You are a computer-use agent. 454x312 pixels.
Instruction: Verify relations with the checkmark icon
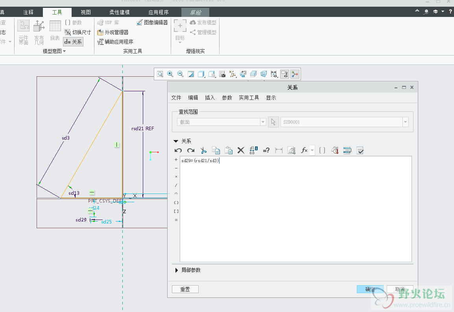[x=360, y=150]
